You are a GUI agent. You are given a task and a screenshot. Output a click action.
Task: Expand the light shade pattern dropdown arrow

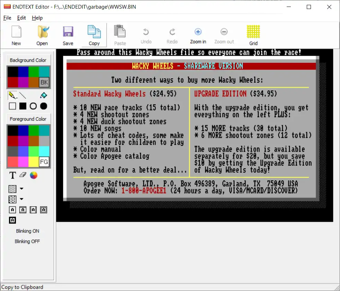[21, 189]
